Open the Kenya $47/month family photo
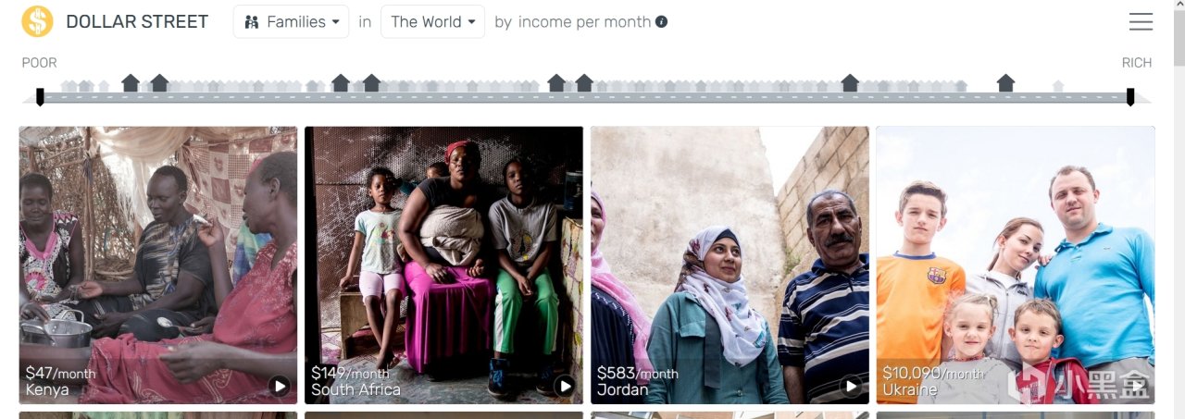Image resolution: width=1185 pixels, height=419 pixels. coord(158,265)
